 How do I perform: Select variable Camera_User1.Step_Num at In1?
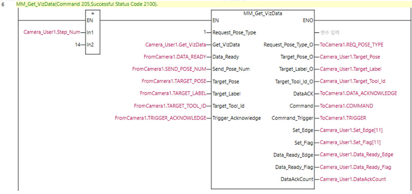(52, 32)
